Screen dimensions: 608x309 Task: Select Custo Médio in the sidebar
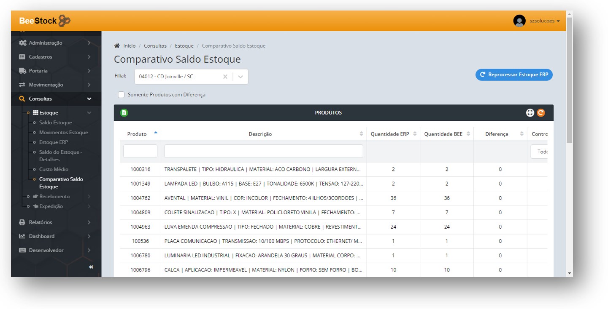[54, 169]
